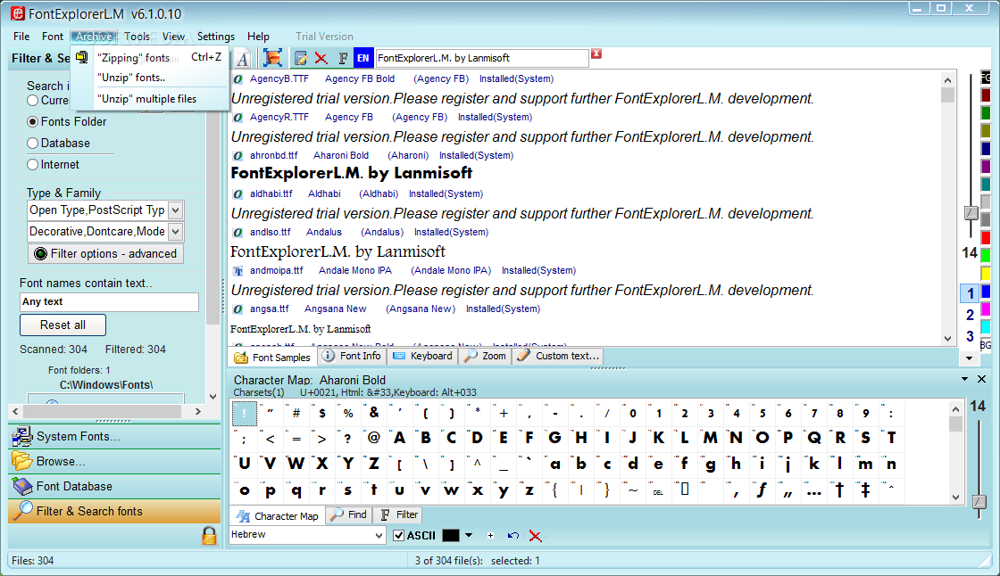
Task: Switch to the Custom text... tab
Action: pos(558,356)
